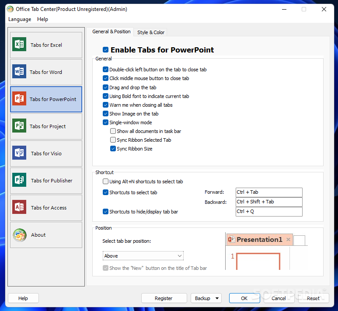Minimize the Office Tab Center window
This screenshot has width=338, height=311.
(x=284, y=9)
